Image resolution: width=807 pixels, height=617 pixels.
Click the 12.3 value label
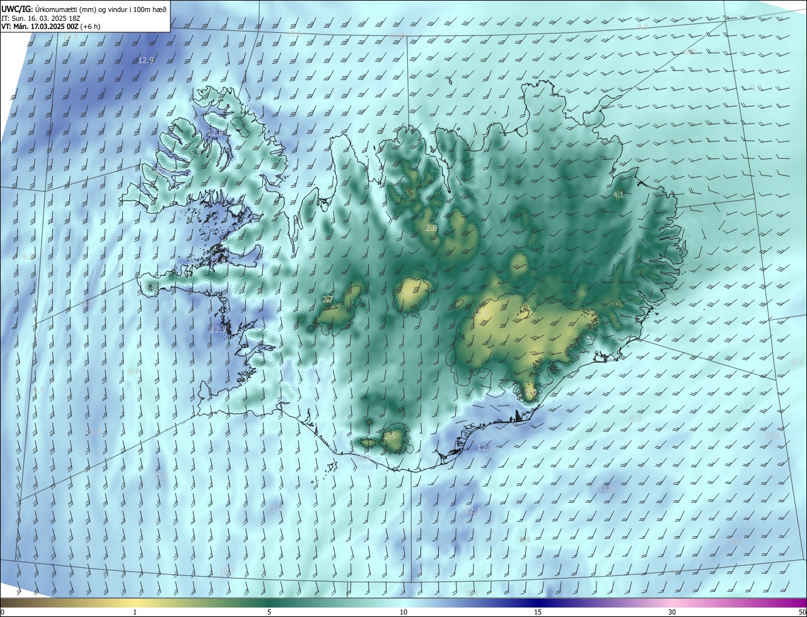tap(485, 447)
